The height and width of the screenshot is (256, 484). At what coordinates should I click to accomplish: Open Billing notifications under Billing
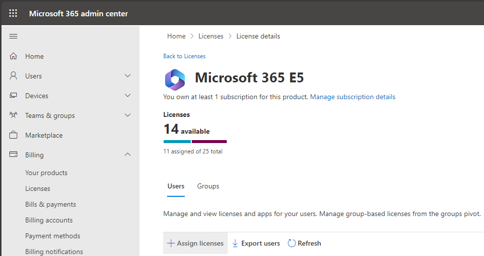tap(54, 252)
